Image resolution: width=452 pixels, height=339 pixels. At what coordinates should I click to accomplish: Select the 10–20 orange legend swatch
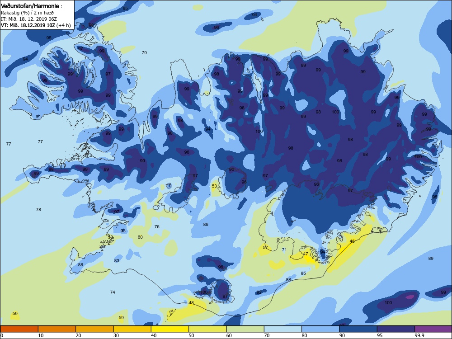[57, 329]
